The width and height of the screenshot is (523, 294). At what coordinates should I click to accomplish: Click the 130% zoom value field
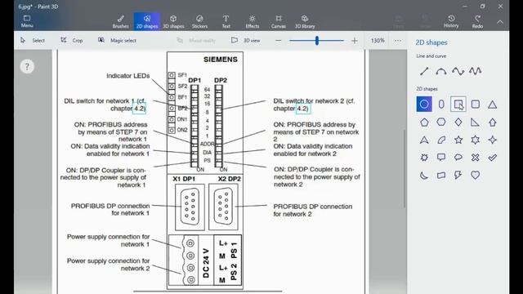tap(378, 40)
